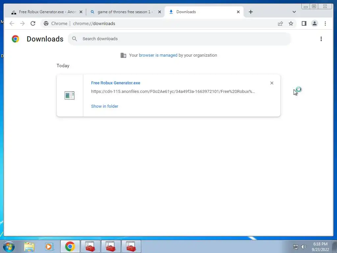The image size is (337, 253).
Task: Open a new tab with the plus button
Action: click(250, 12)
